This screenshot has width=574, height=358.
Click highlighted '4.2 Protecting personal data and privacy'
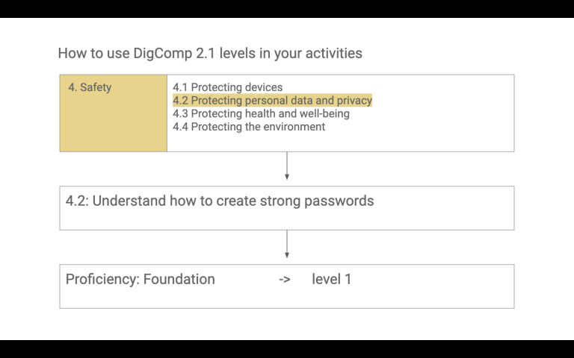click(272, 101)
